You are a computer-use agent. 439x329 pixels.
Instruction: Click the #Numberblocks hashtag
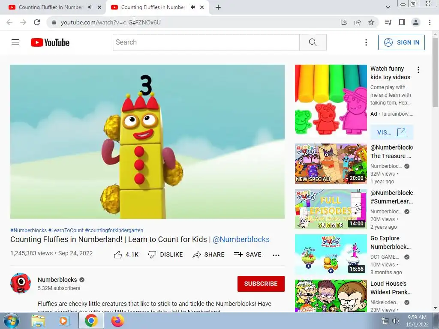(29, 230)
